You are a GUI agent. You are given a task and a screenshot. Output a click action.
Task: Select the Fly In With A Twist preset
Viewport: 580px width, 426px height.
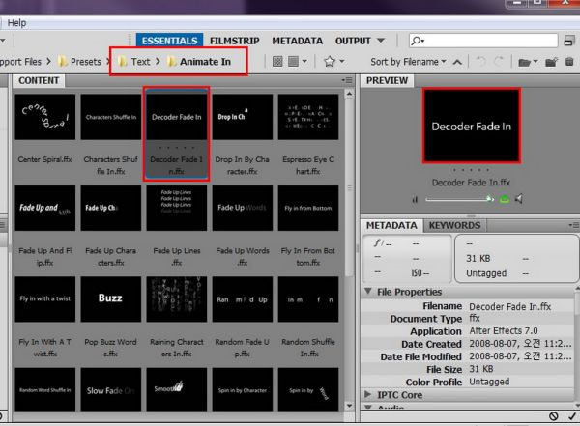45,299
